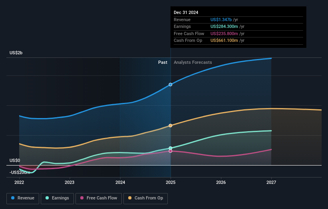Click the Past section label
This screenshot has width=328, height=209.
click(x=163, y=62)
